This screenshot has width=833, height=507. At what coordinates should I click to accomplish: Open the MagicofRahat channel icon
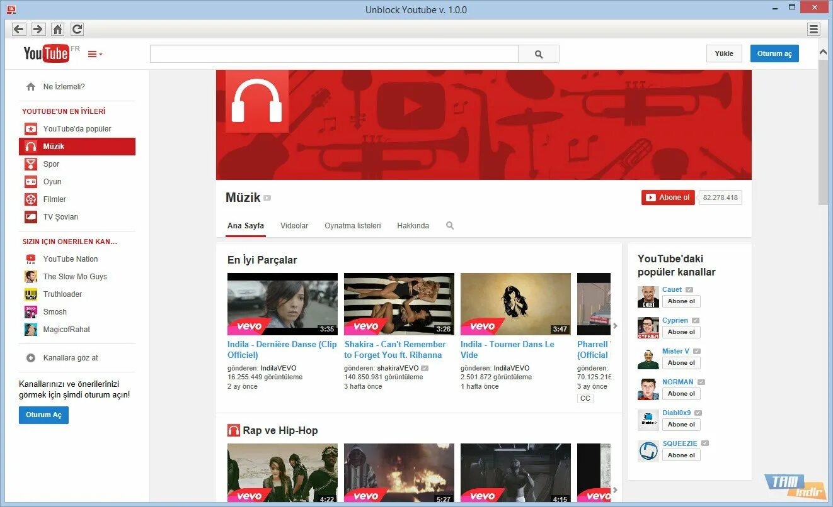coord(31,330)
